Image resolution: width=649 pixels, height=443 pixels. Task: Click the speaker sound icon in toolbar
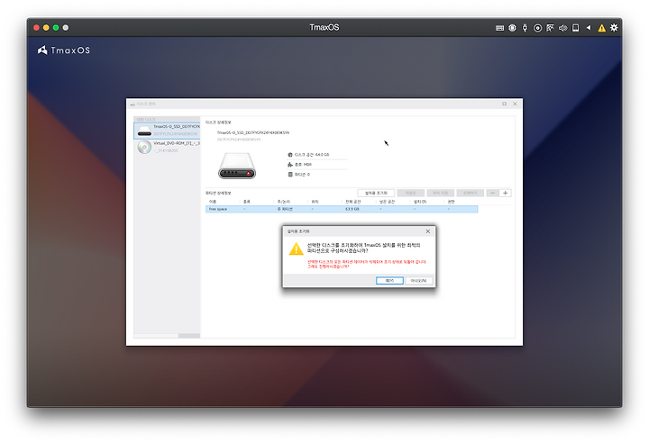562,28
